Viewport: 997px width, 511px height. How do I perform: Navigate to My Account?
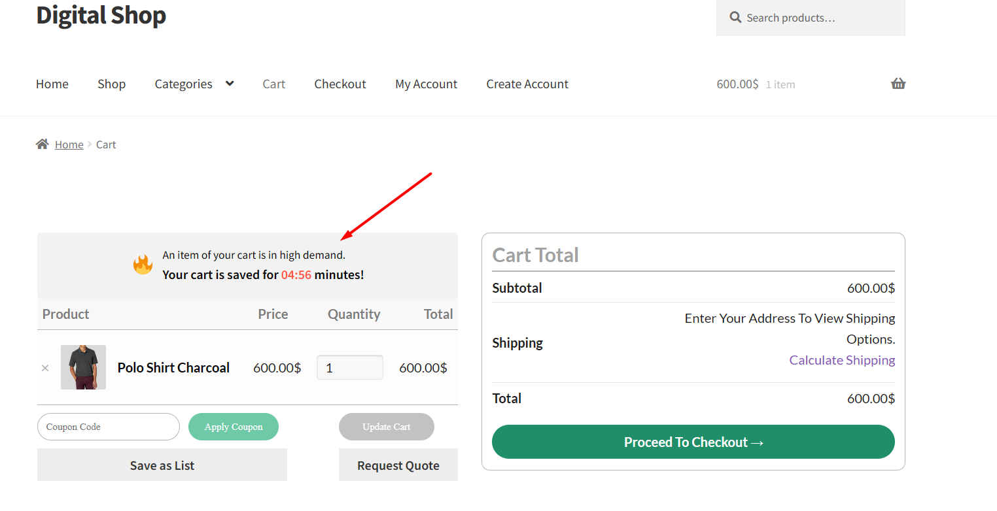coord(426,84)
